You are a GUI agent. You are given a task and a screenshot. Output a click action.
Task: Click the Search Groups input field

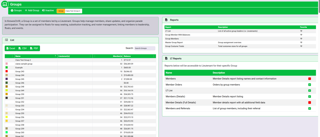[144, 48]
